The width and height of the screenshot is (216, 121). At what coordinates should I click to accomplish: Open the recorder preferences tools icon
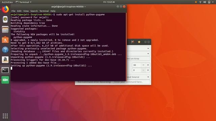(133, 42)
